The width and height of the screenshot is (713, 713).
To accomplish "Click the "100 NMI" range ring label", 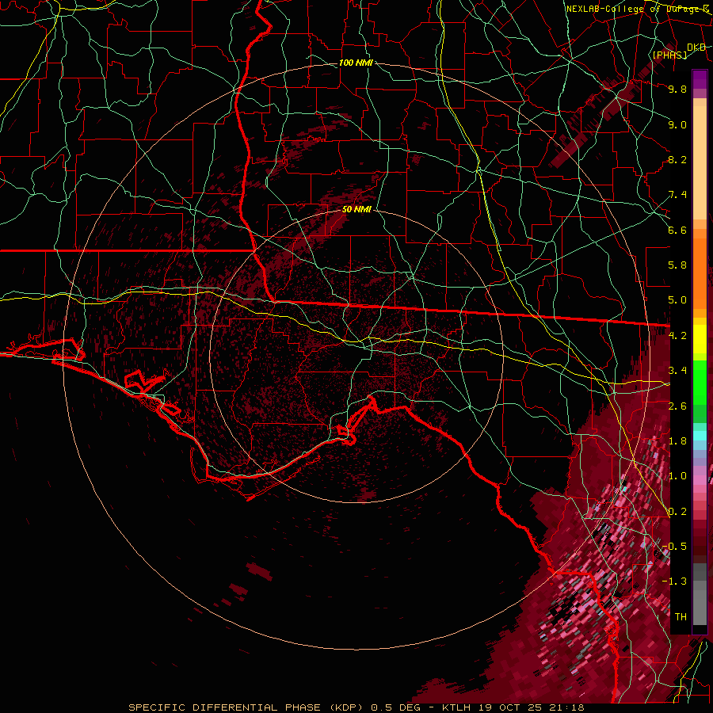I will click(356, 63).
